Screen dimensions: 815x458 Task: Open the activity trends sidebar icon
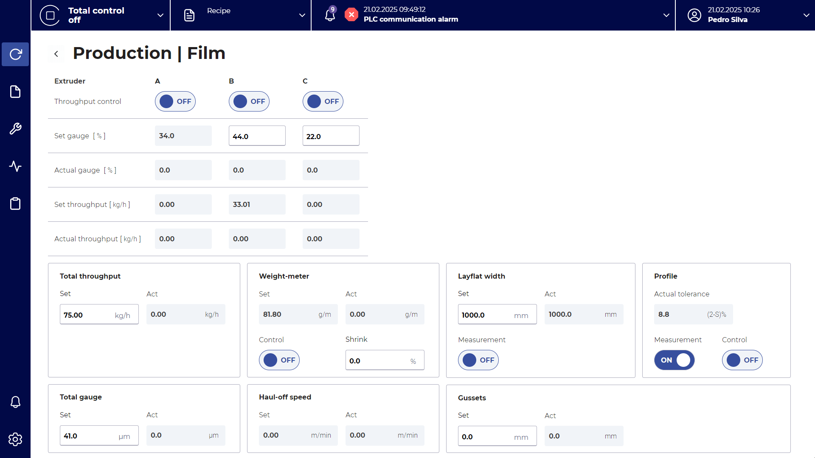(15, 166)
